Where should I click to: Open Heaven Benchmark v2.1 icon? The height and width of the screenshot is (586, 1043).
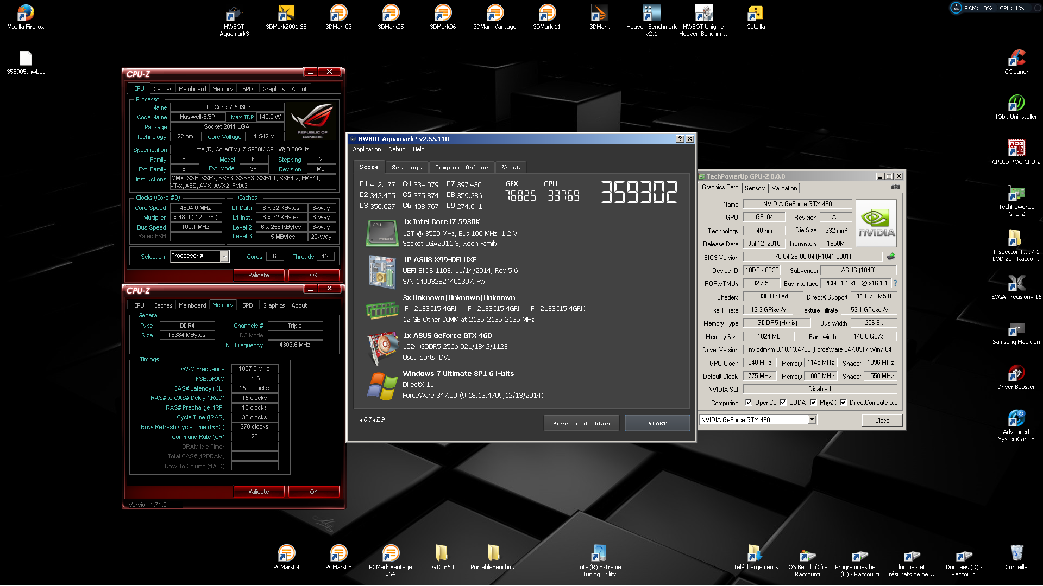point(651,20)
